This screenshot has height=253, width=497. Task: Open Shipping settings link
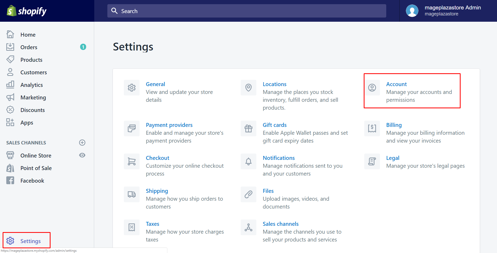point(157,191)
